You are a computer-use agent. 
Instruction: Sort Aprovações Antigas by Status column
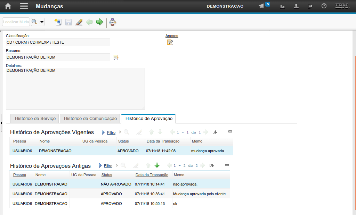[107, 175]
